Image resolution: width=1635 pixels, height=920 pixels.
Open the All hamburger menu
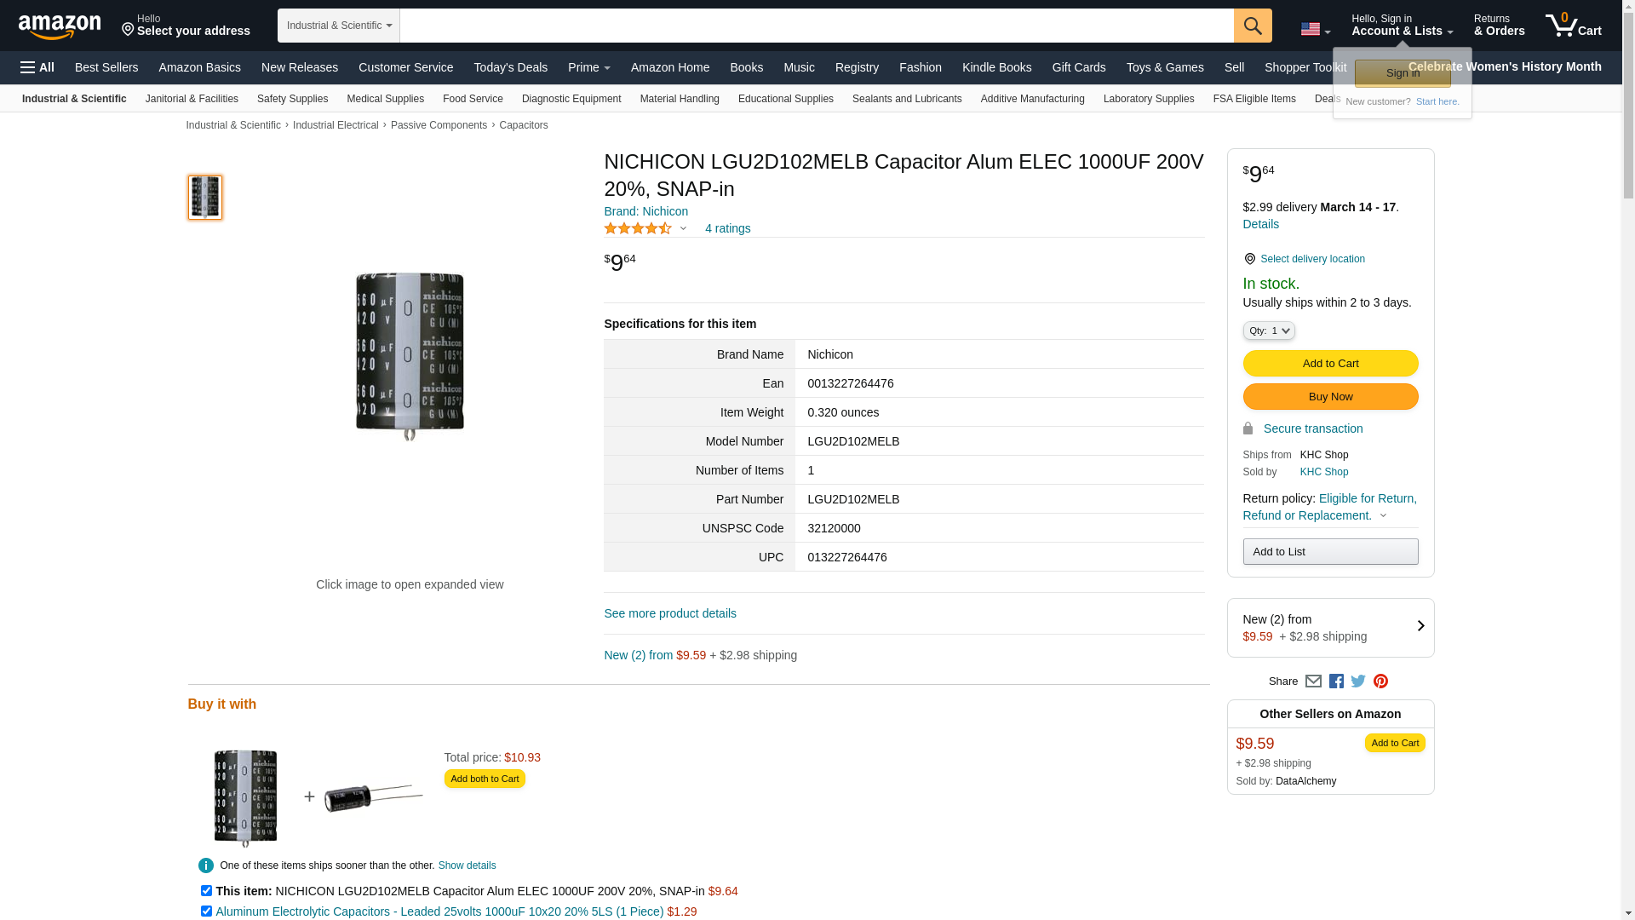pyautogui.click(x=37, y=67)
